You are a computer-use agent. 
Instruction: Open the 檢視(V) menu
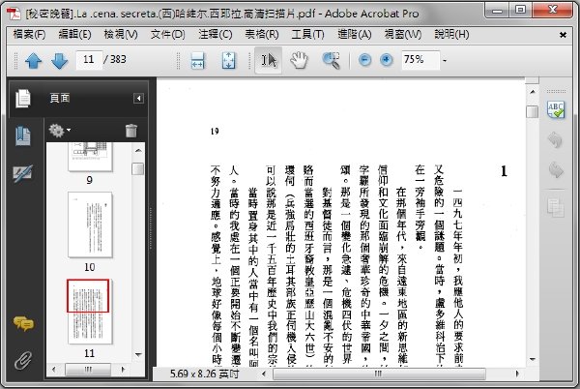point(121,35)
